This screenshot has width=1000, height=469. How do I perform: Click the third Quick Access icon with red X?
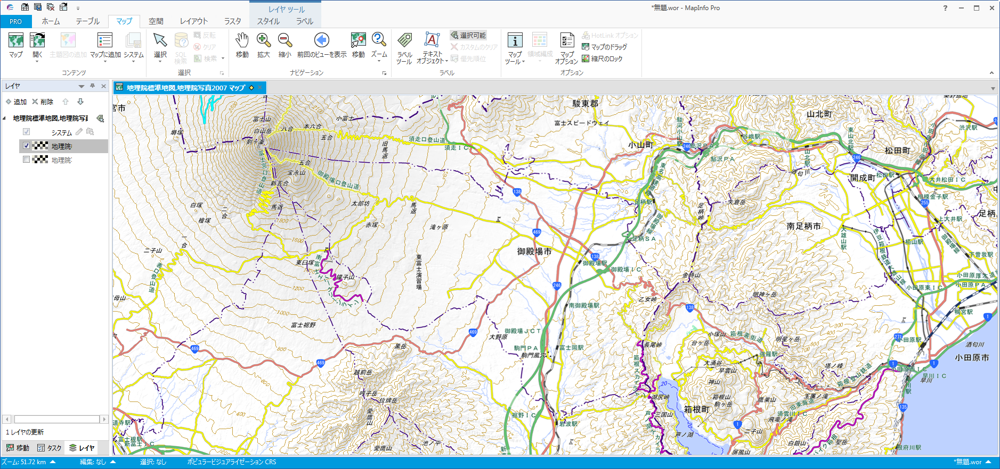tap(51, 7)
